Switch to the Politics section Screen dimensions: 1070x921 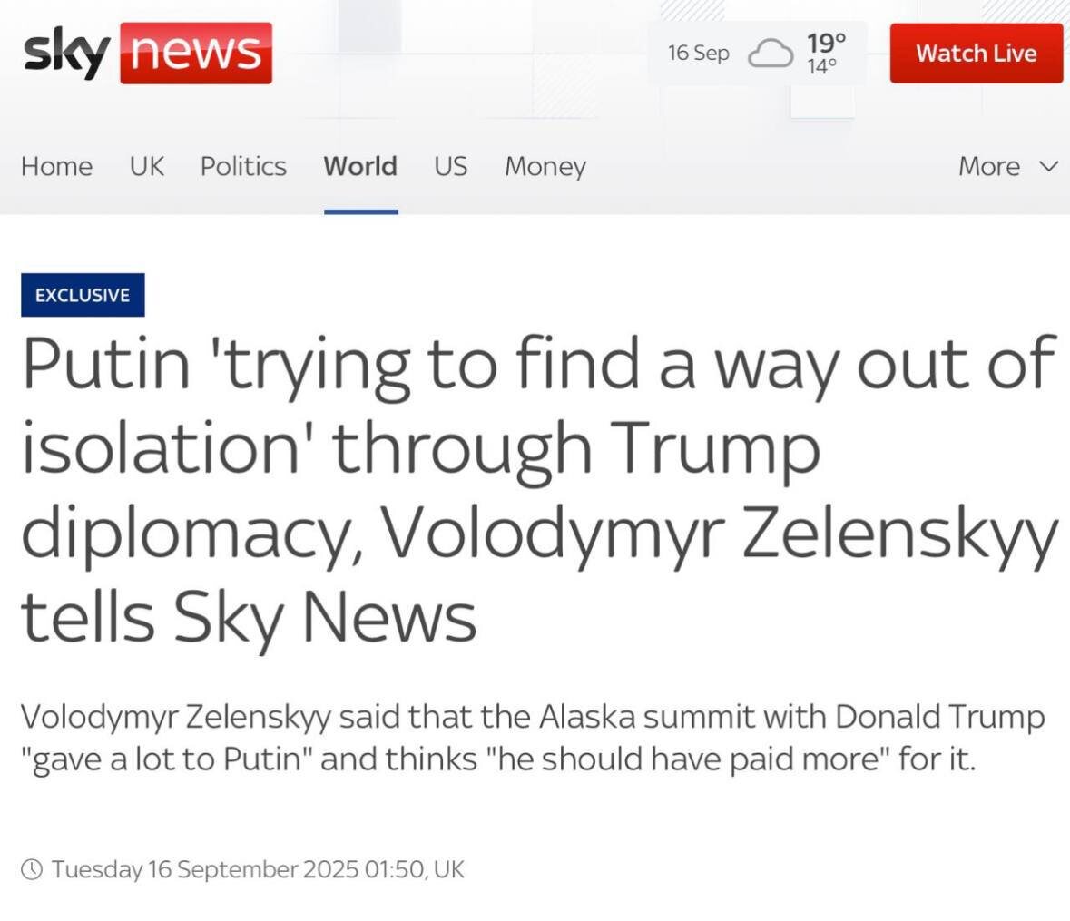coord(243,167)
